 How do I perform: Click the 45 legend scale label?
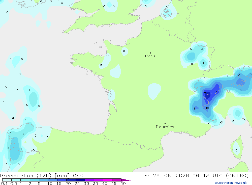pyautogui.click(x=114, y=183)
